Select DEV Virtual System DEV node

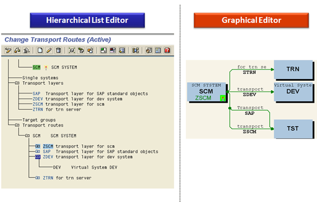(x=85, y=167)
